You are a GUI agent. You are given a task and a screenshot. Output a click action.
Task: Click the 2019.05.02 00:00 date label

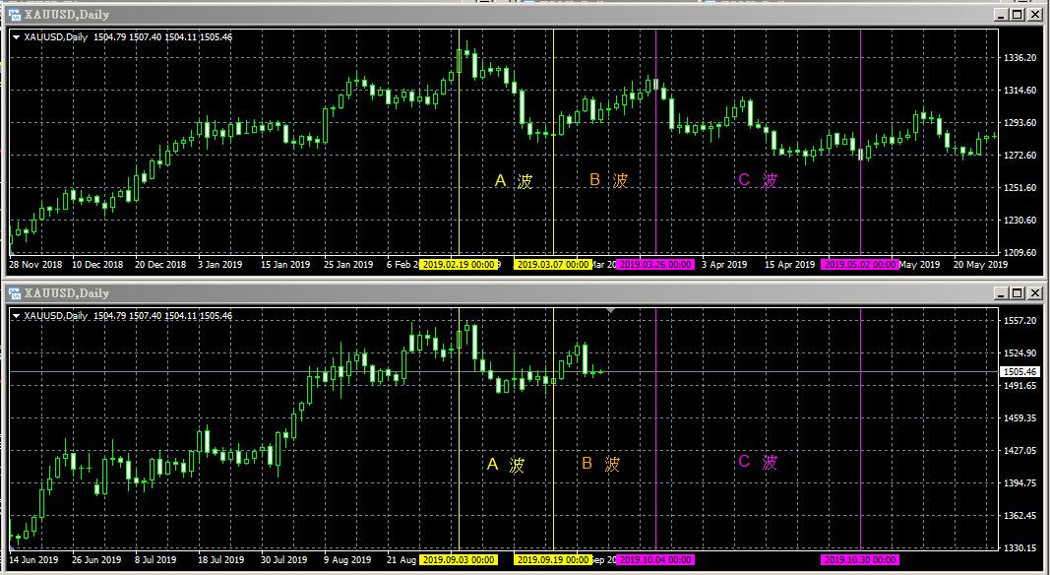click(860, 265)
